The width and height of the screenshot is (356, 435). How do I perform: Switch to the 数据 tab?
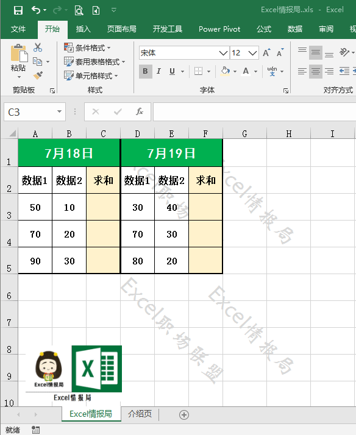coord(294,29)
